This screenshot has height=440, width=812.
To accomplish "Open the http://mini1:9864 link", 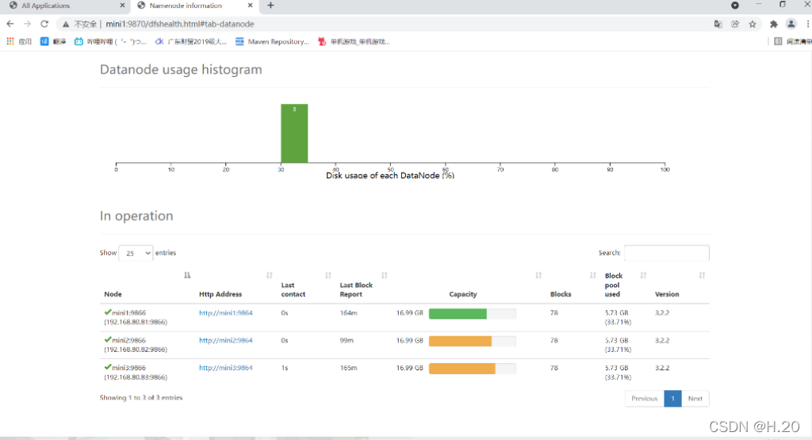I will click(226, 312).
